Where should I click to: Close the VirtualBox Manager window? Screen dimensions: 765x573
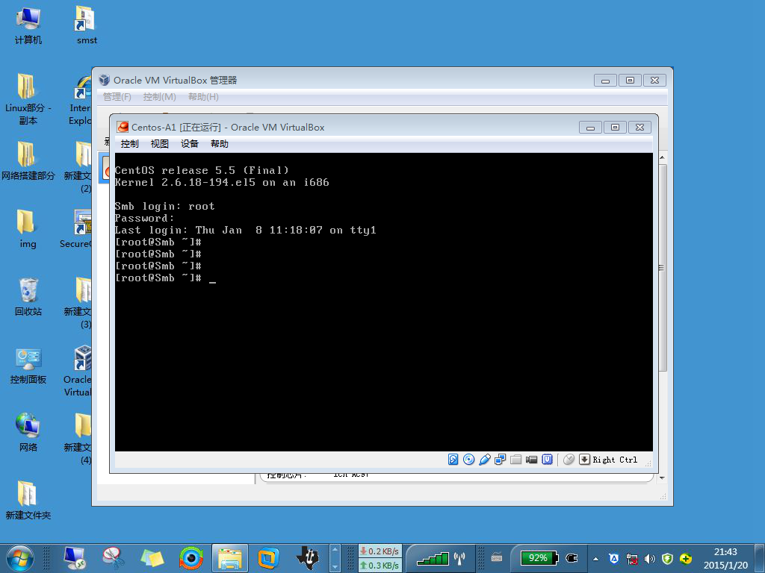(654, 81)
